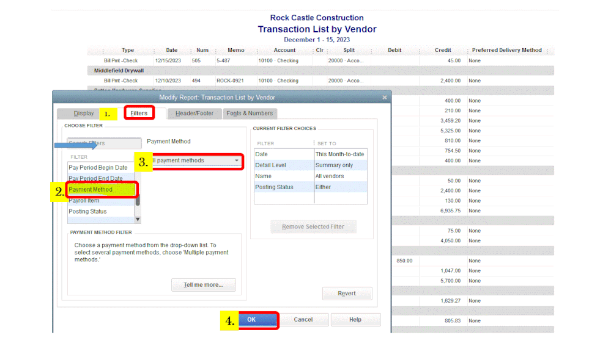Click the filter list scrollbar thumb

[138, 200]
